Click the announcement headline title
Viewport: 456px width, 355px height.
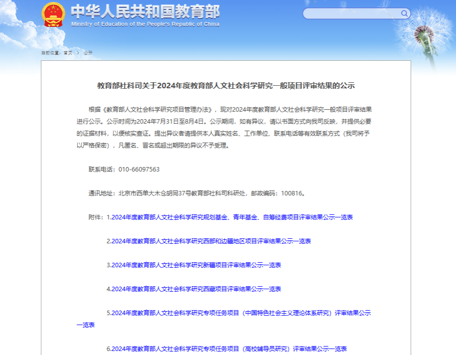point(226,85)
